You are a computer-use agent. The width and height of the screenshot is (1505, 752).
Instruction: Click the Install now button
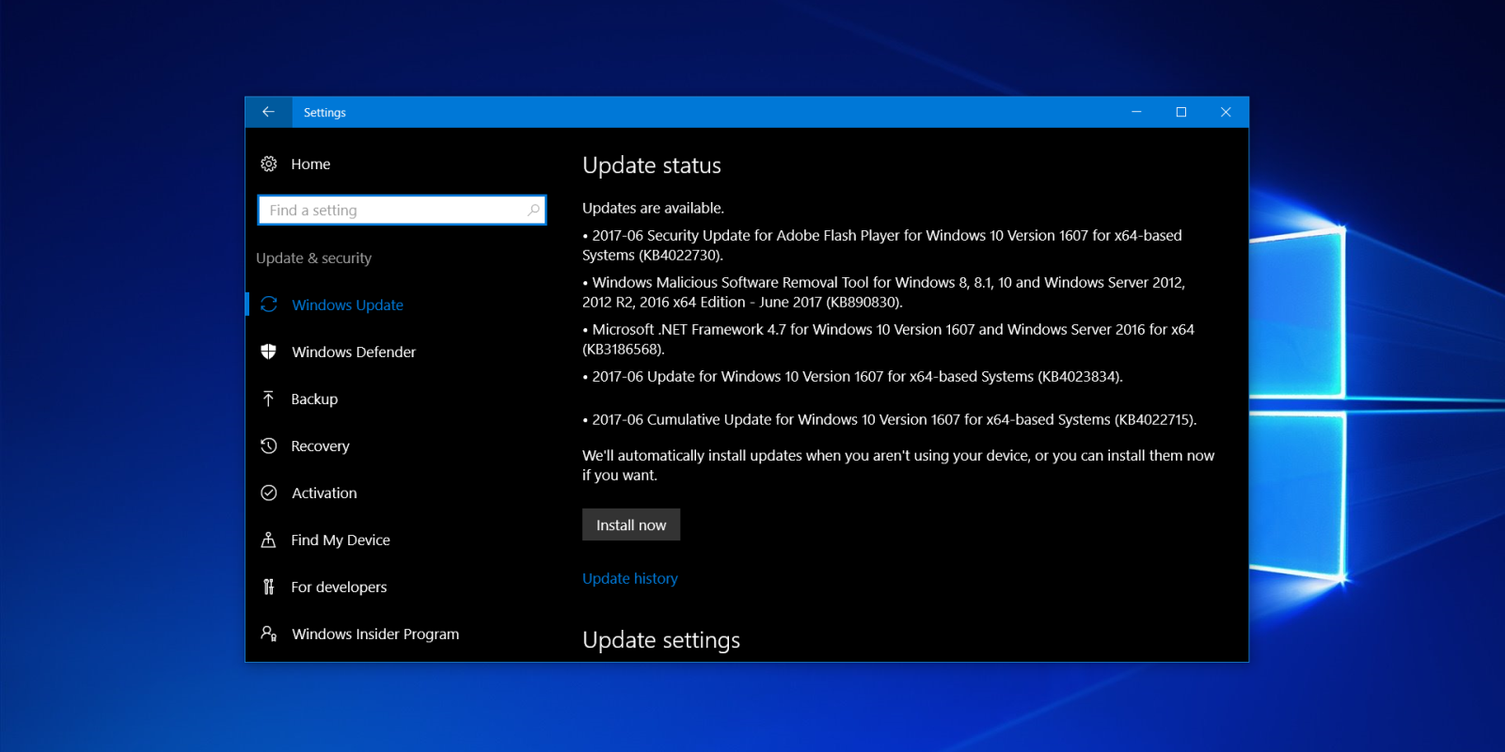[631, 525]
